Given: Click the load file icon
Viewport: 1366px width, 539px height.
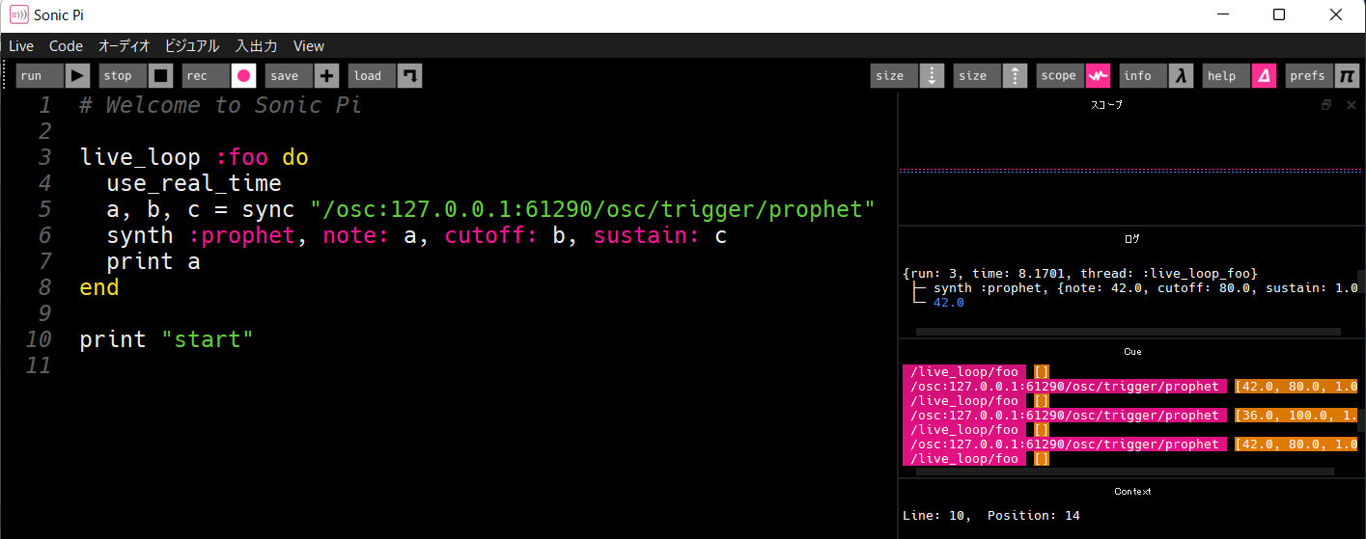Looking at the screenshot, I should [410, 75].
